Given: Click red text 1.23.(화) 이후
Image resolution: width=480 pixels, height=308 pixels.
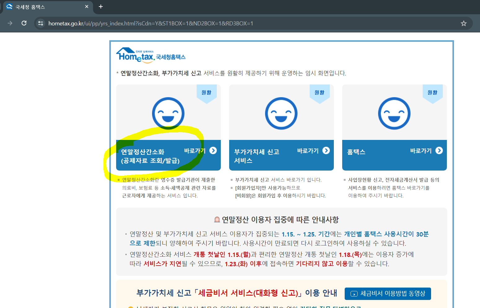Looking at the screenshot, I should tap(243, 264).
